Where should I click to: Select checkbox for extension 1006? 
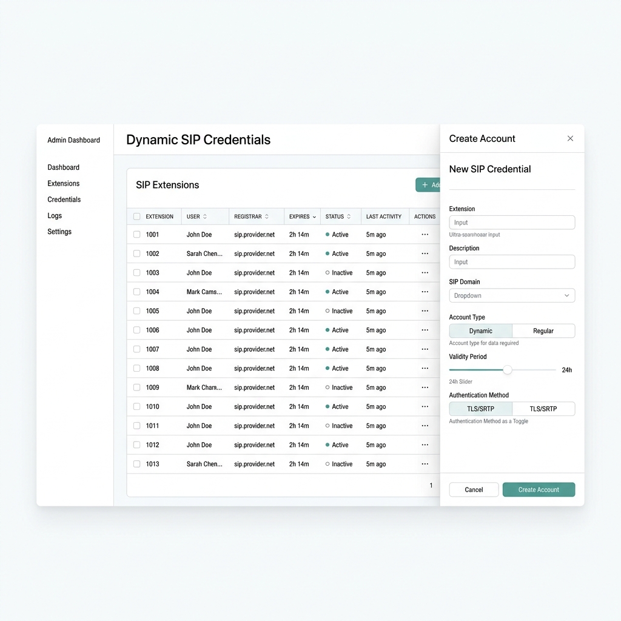click(136, 330)
